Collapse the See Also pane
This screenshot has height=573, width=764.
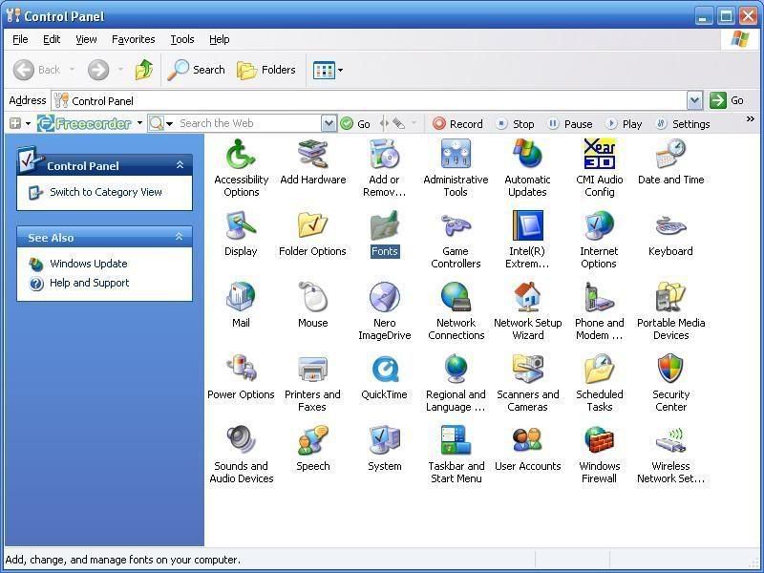pos(179,237)
